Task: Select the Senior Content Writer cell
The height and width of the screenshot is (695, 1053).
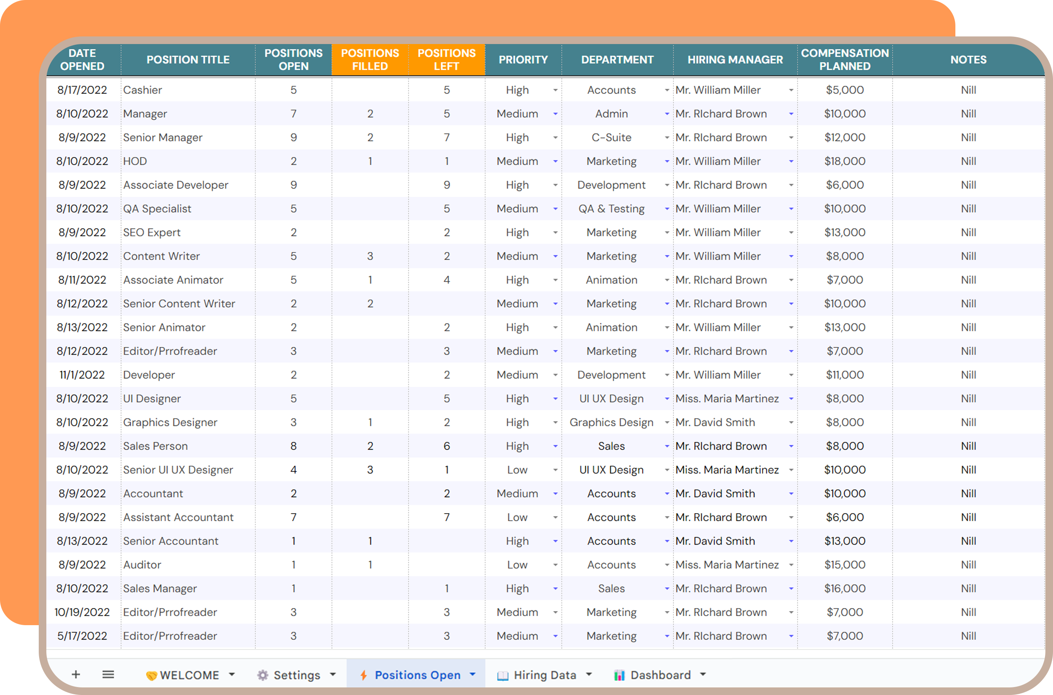Action: [x=188, y=304]
